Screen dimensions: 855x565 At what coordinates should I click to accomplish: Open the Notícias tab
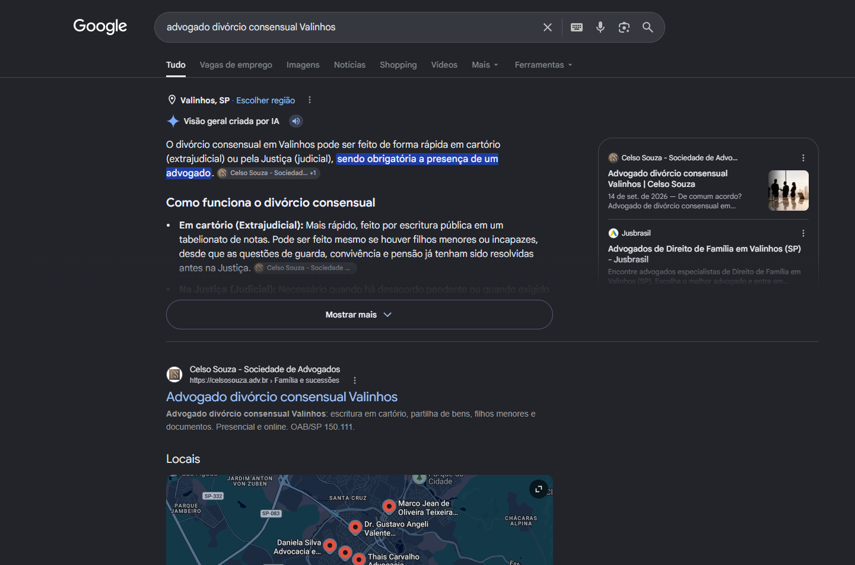coord(349,65)
